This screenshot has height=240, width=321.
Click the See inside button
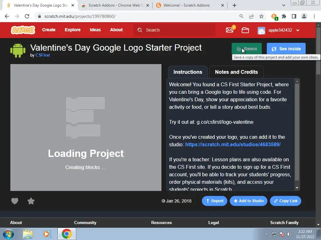point(286,49)
